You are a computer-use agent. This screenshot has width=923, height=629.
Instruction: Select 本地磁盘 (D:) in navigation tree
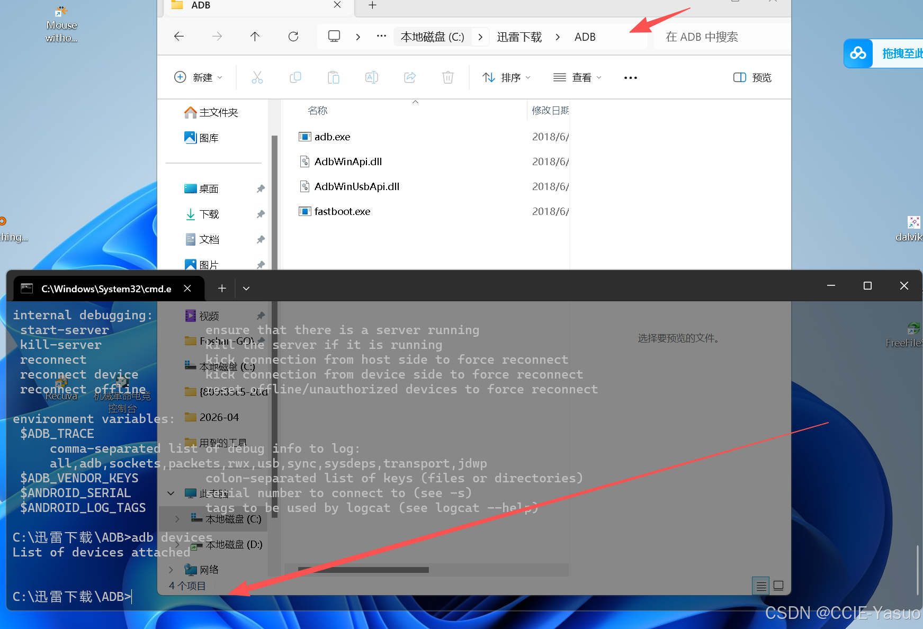pyautogui.click(x=233, y=544)
